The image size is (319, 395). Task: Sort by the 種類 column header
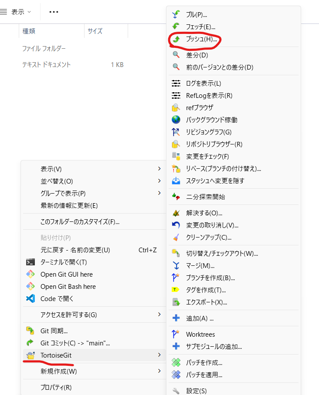click(51, 31)
